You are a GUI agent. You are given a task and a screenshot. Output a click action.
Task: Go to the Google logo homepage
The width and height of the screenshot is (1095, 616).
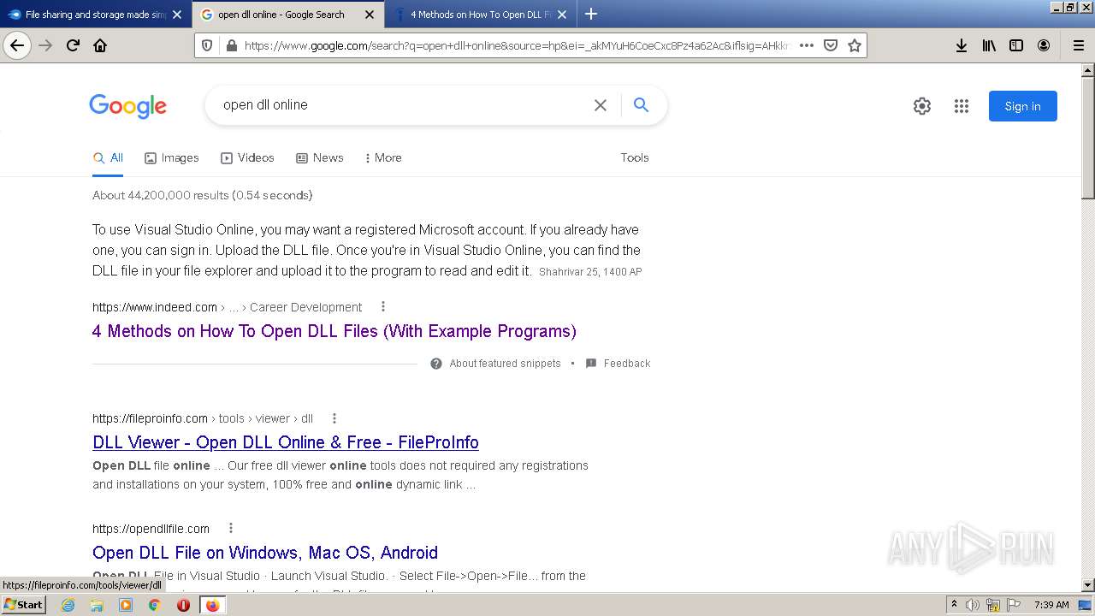pyautogui.click(x=127, y=106)
